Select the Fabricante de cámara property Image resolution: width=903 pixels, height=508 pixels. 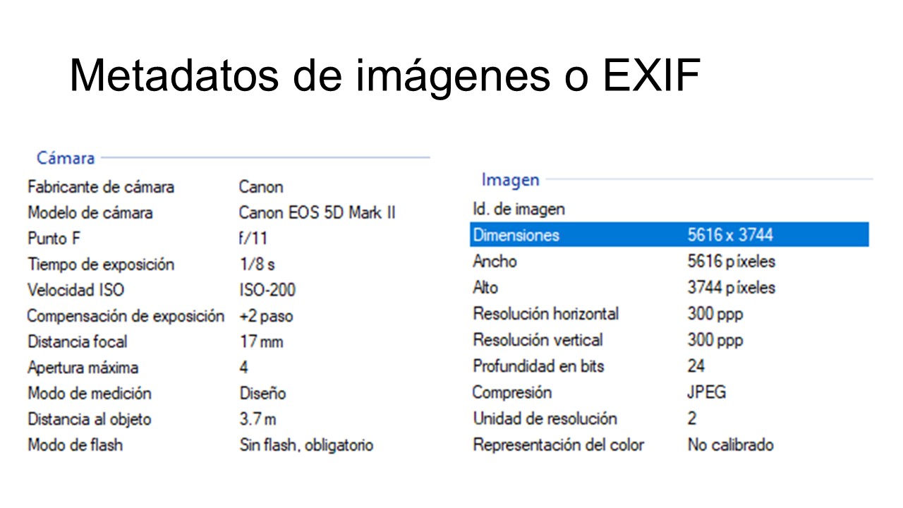point(101,187)
